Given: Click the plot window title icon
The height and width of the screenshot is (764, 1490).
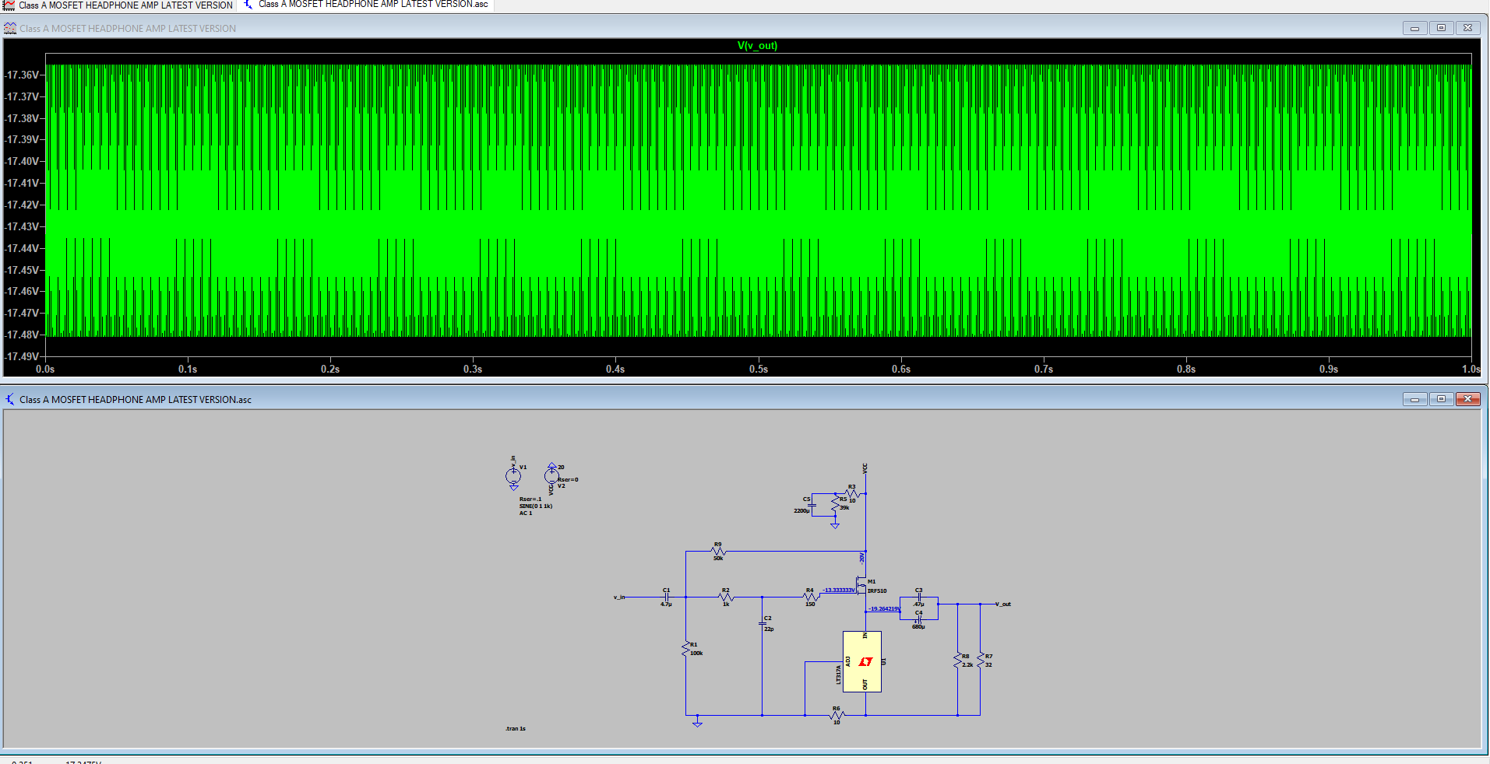Looking at the screenshot, I should click(x=10, y=28).
